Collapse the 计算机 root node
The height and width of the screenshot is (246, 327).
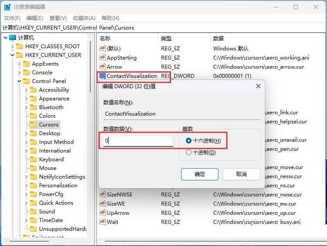pyautogui.click(x=6, y=38)
